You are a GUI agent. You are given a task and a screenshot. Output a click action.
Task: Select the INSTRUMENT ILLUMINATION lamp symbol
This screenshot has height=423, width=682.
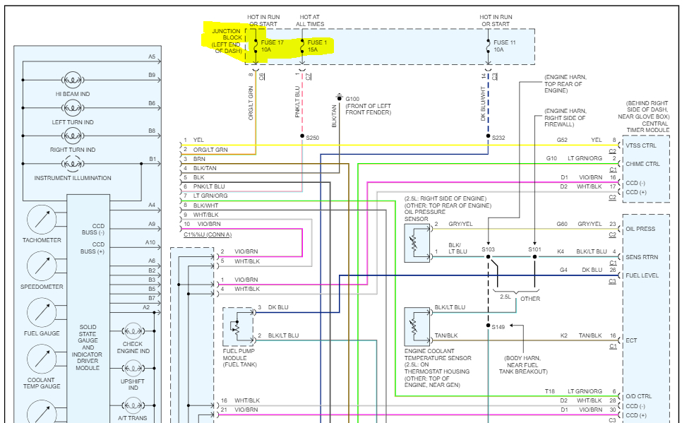point(72,164)
